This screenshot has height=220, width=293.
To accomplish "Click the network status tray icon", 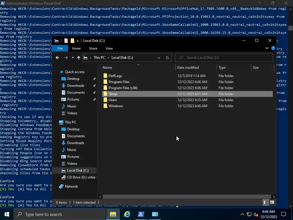I will click(249, 214).
